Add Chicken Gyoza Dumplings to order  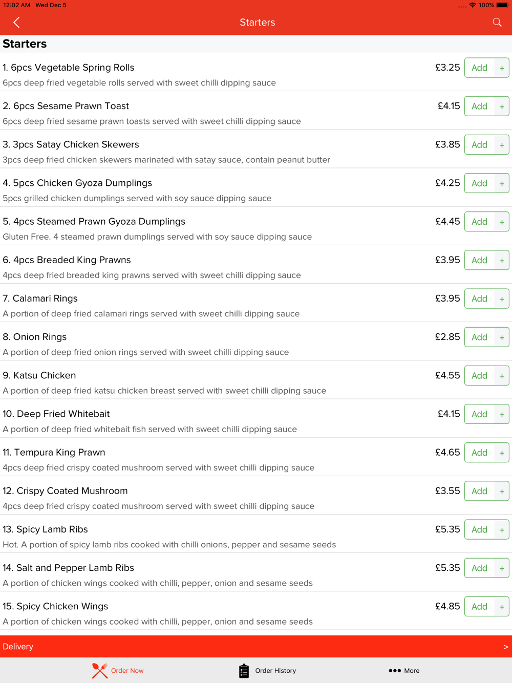480,183
